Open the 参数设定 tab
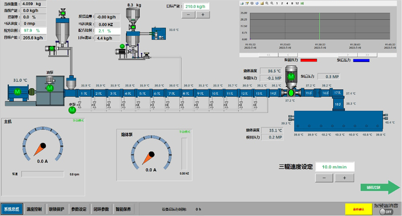402x216 pixels. click(79, 209)
